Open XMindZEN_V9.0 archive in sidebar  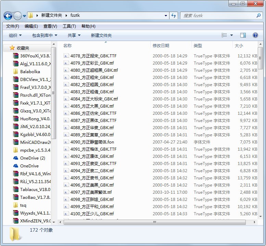click(32, 221)
